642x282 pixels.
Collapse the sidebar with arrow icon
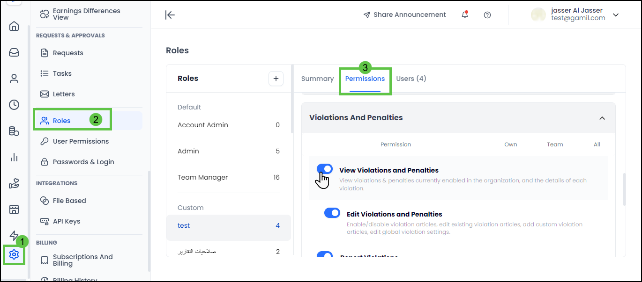(x=170, y=15)
